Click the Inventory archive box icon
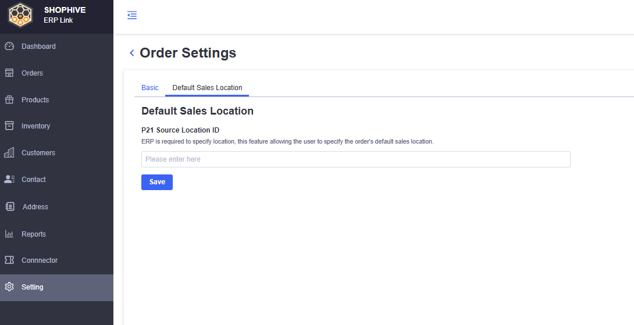634x325 pixels. coord(9,126)
